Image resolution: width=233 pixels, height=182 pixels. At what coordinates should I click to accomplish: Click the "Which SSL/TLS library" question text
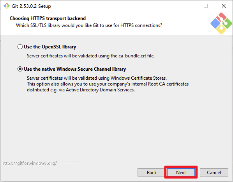[89, 25]
